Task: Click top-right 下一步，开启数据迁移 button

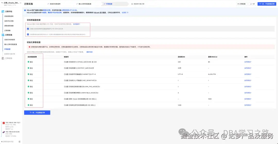Action: tap(267, 4)
